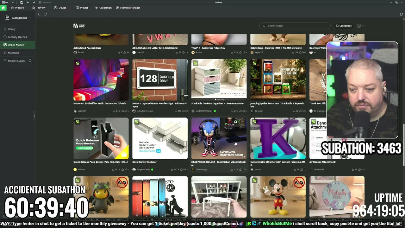This screenshot has height=228, width=405.
Task: Click the Benjamin Kott creator avatar
Action: point(134,169)
